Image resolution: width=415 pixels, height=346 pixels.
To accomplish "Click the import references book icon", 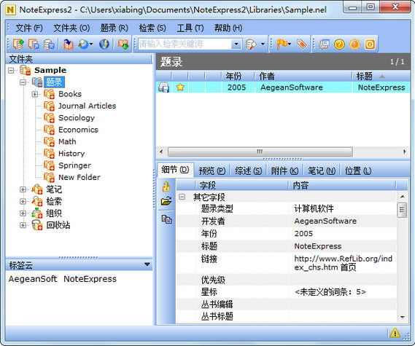I will point(69,44).
